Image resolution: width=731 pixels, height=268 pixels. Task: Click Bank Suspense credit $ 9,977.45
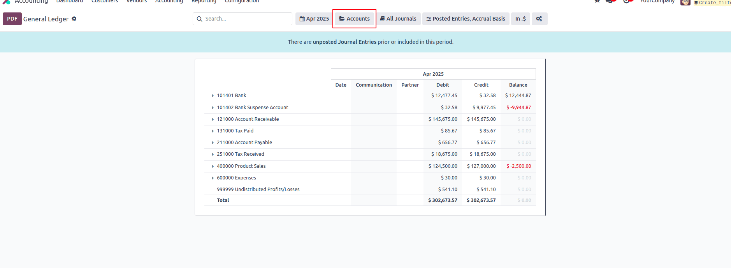[484, 108]
